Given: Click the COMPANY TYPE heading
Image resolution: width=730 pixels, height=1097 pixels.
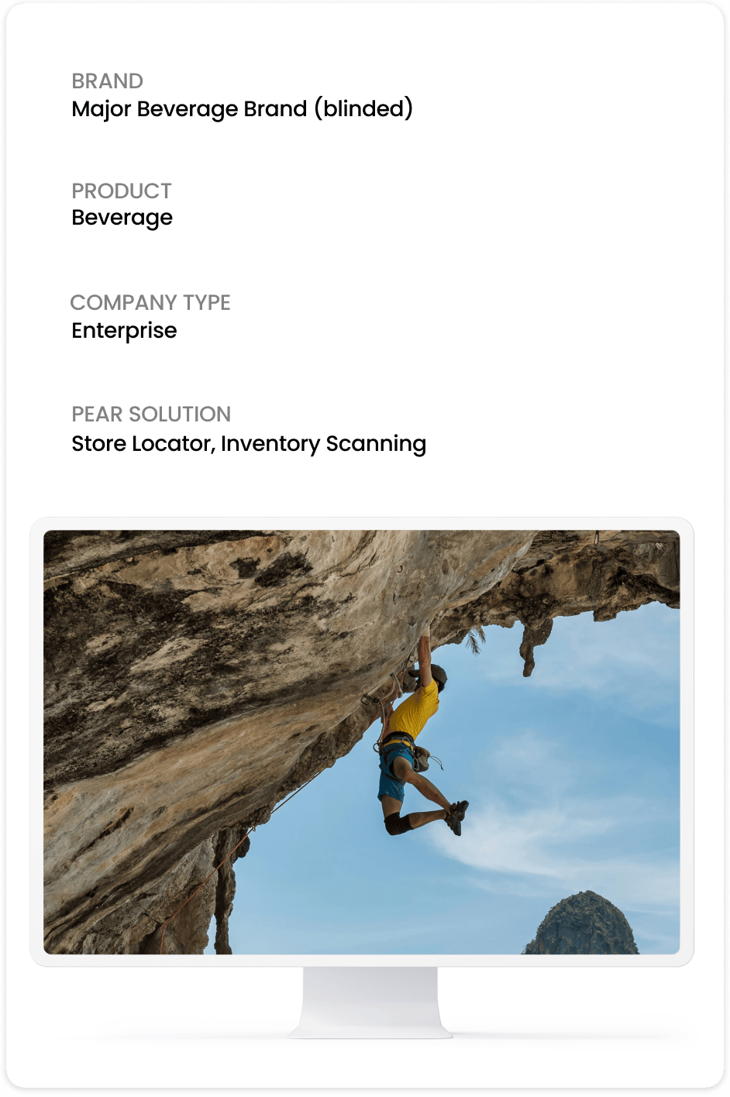Looking at the screenshot, I should tap(150, 302).
